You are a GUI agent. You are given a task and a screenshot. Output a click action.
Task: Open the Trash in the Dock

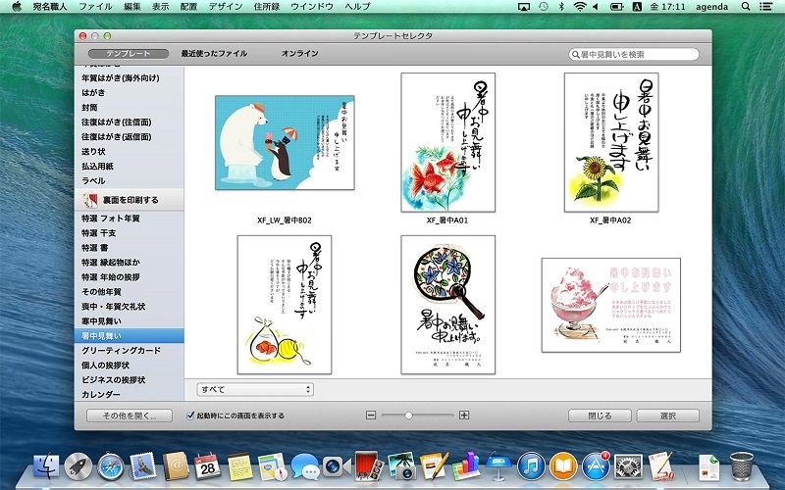pos(742,466)
